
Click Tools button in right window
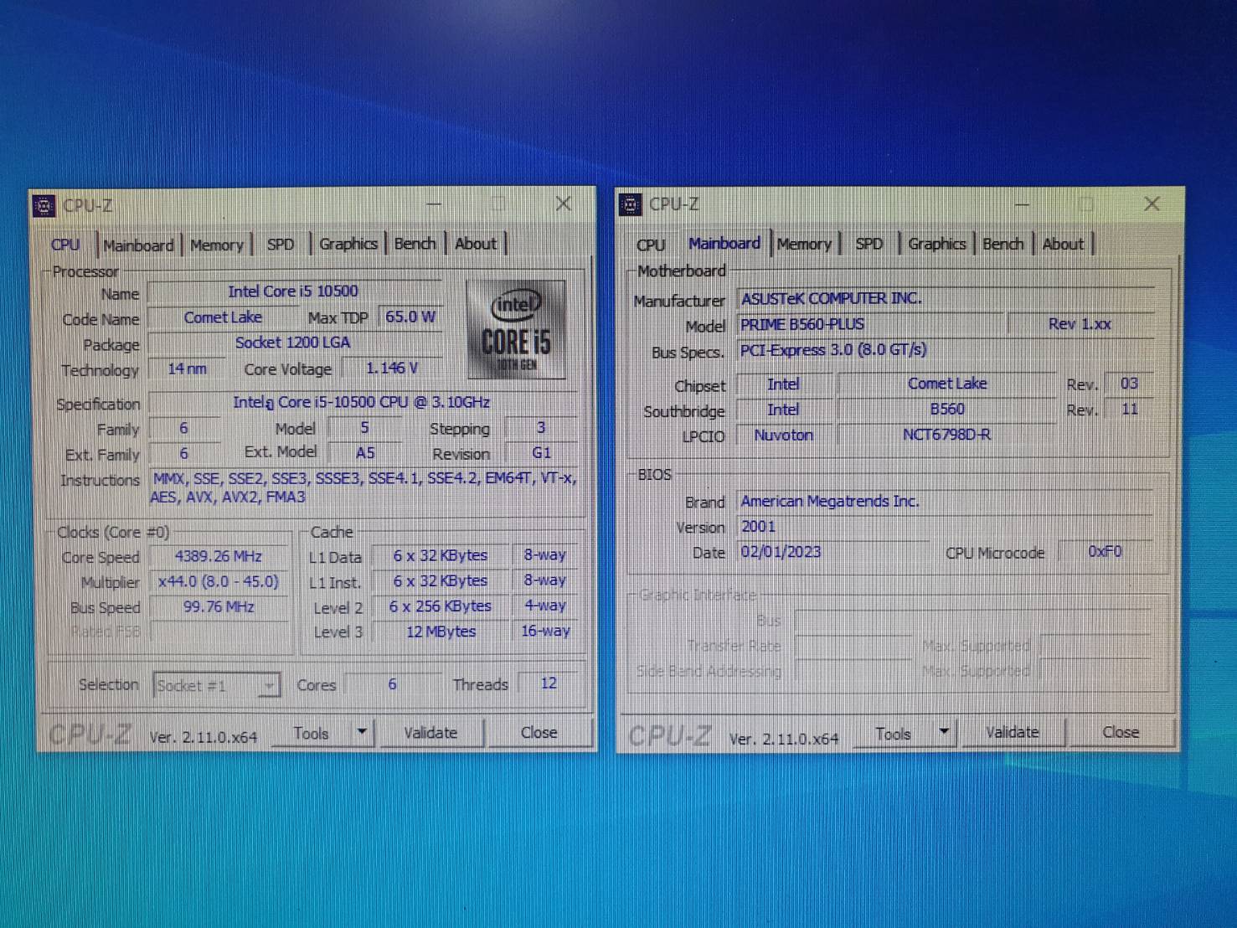point(893,735)
